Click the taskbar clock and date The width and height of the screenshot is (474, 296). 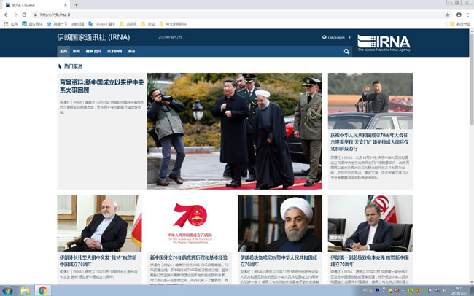[459, 291]
